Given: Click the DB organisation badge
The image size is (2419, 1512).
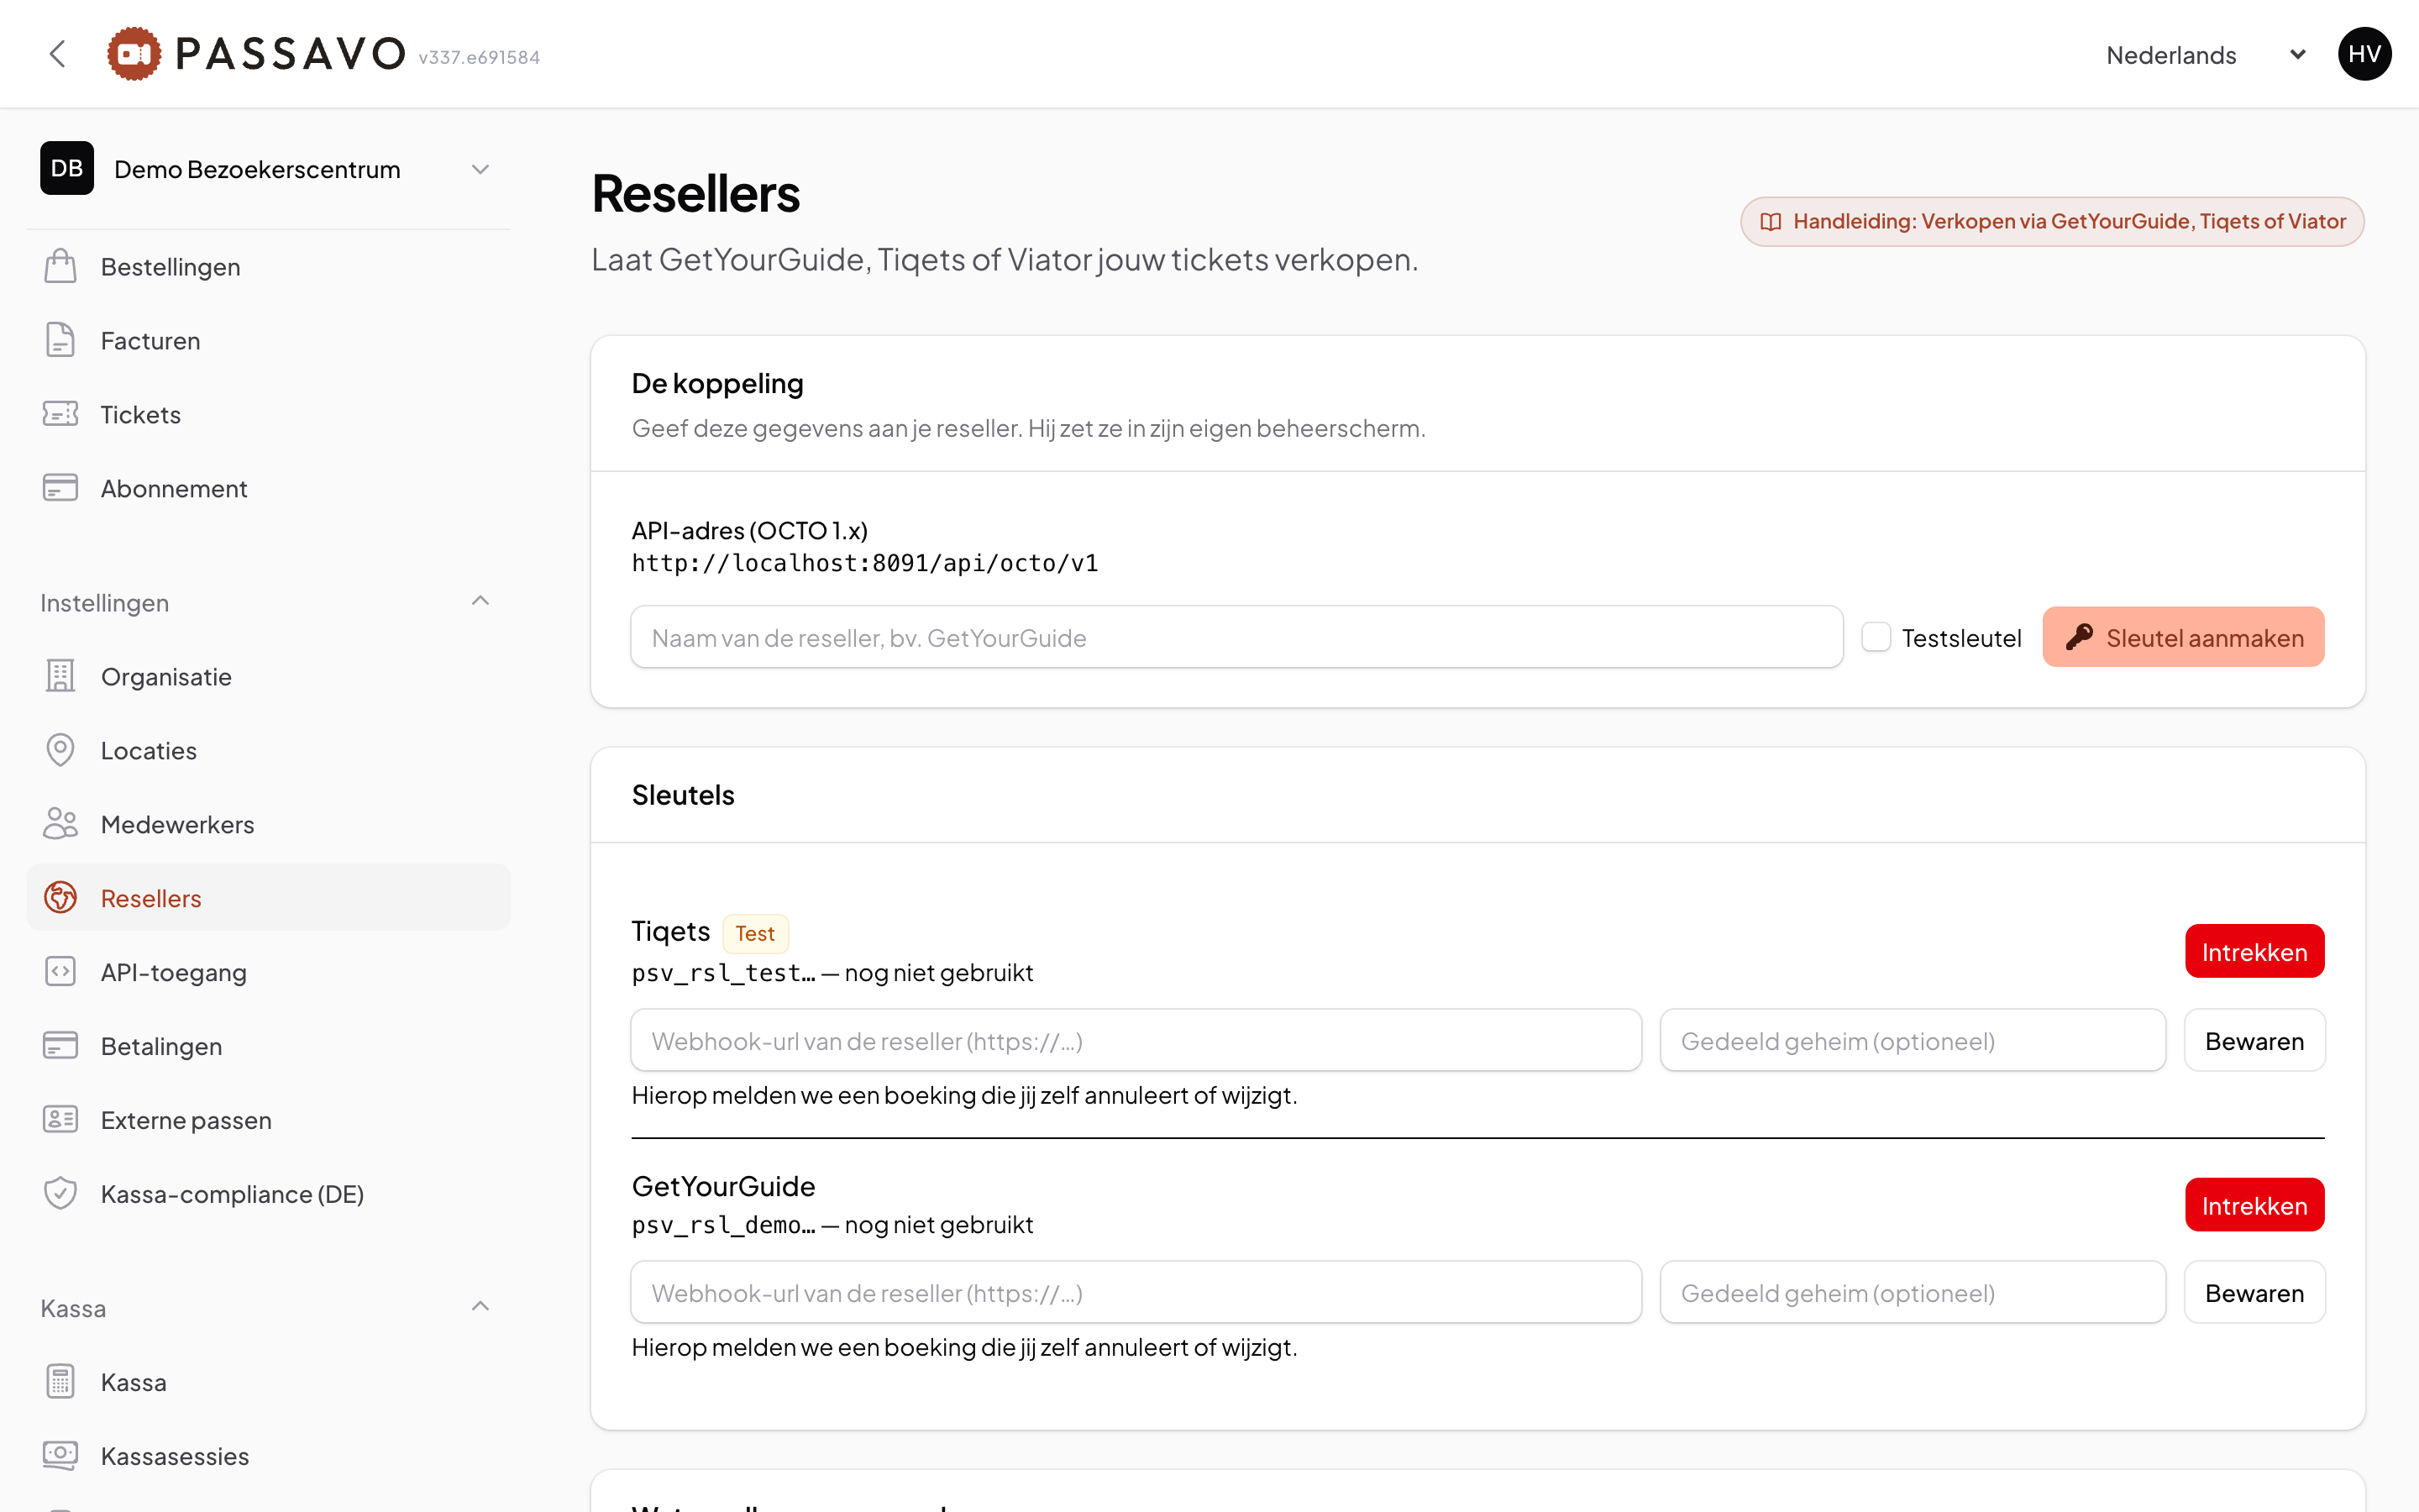Looking at the screenshot, I should click(x=67, y=168).
